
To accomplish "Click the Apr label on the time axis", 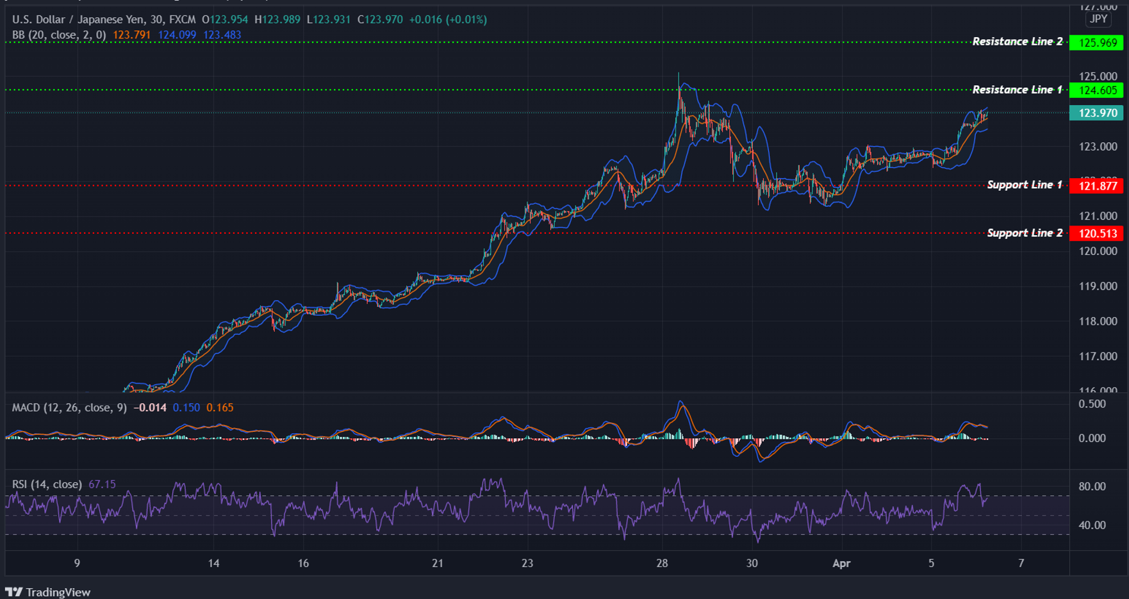I will coord(841,563).
